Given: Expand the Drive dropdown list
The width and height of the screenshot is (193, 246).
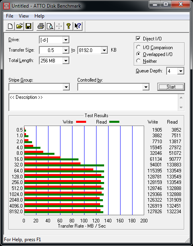Looking at the screenshot, I should (x=66, y=40).
